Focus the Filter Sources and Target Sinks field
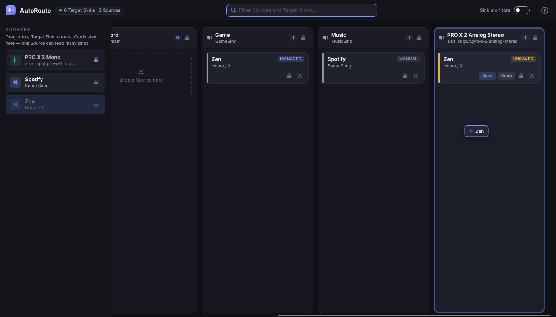The width and height of the screenshot is (556, 317). (302, 10)
